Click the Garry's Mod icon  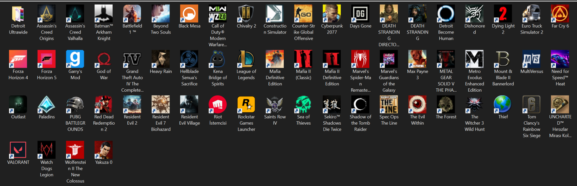[75, 59]
